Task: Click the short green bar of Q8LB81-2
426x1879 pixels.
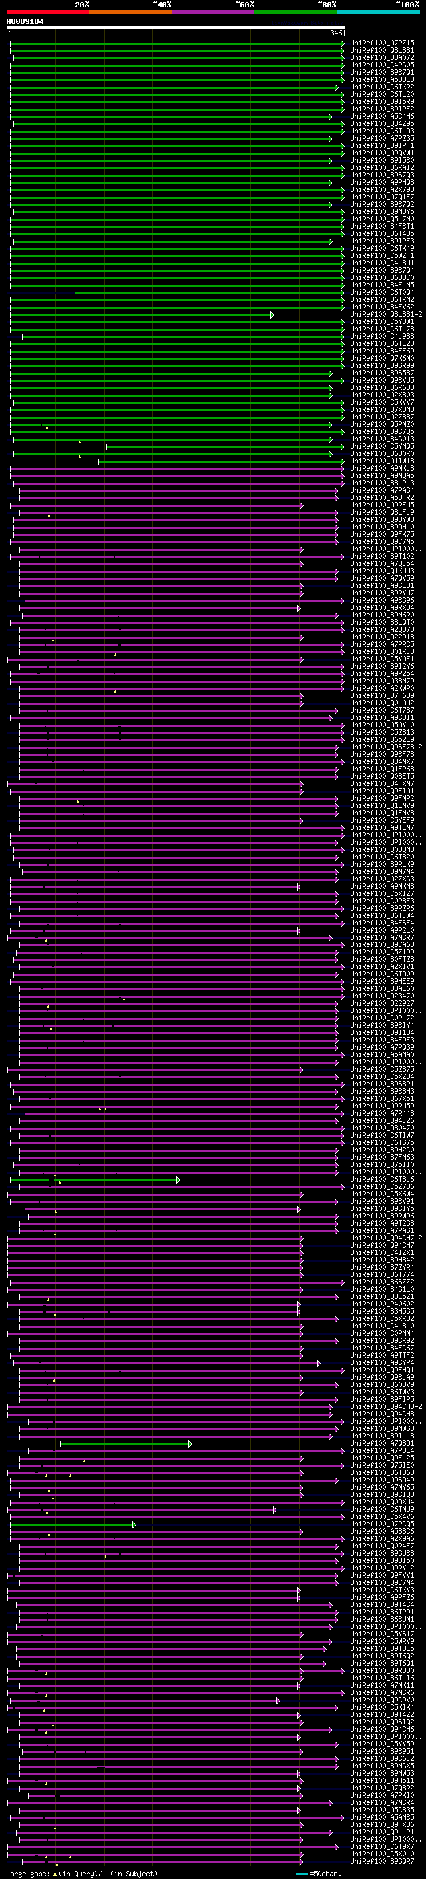Action: pos(142,315)
